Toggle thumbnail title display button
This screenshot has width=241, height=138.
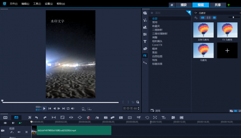pyautogui.click(x=214, y=18)
